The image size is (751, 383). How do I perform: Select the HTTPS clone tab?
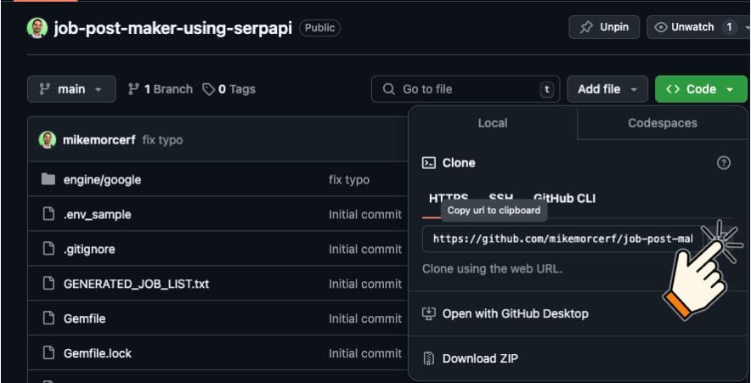(449, 198)
